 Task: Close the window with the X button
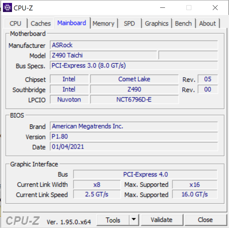pos(215,7)
